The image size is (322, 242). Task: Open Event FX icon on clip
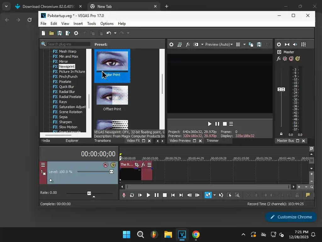click(x=143, y=164)
